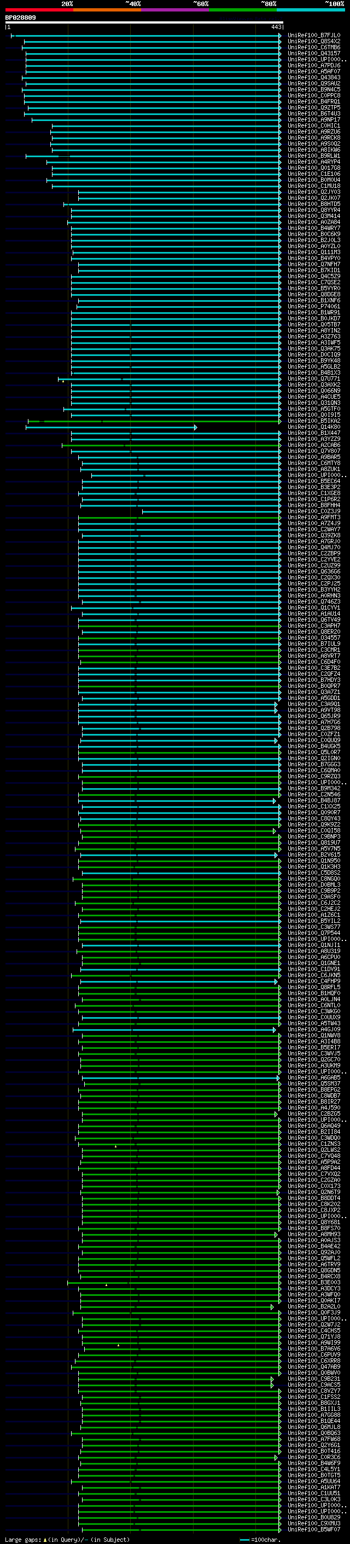Open the UniRef100_Q8S4X2 hit label
The image size is (350, 1544).
pyautogui.click(x=314, y=42)
